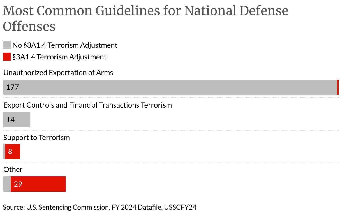This screenshot has width=342, height=214.
Task: Click the "Unauthorized Exportation of Arms" category label
Action: 58,73
